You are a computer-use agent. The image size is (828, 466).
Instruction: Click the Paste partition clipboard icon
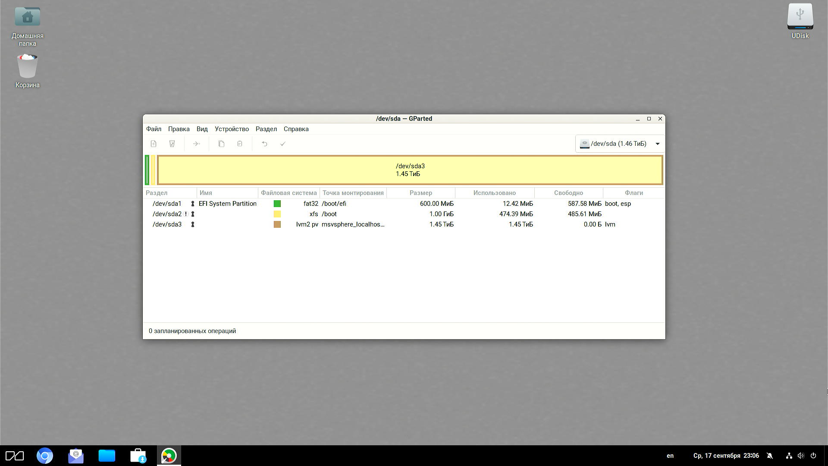coord(240,144)
